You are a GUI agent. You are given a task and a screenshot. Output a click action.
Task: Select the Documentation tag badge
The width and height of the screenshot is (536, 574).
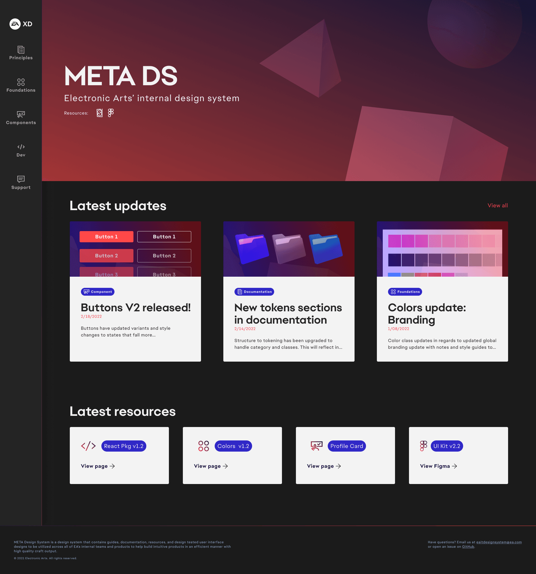coord(254,292)
